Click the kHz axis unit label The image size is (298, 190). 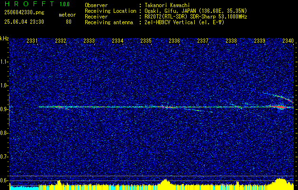[x=4, y=38]
